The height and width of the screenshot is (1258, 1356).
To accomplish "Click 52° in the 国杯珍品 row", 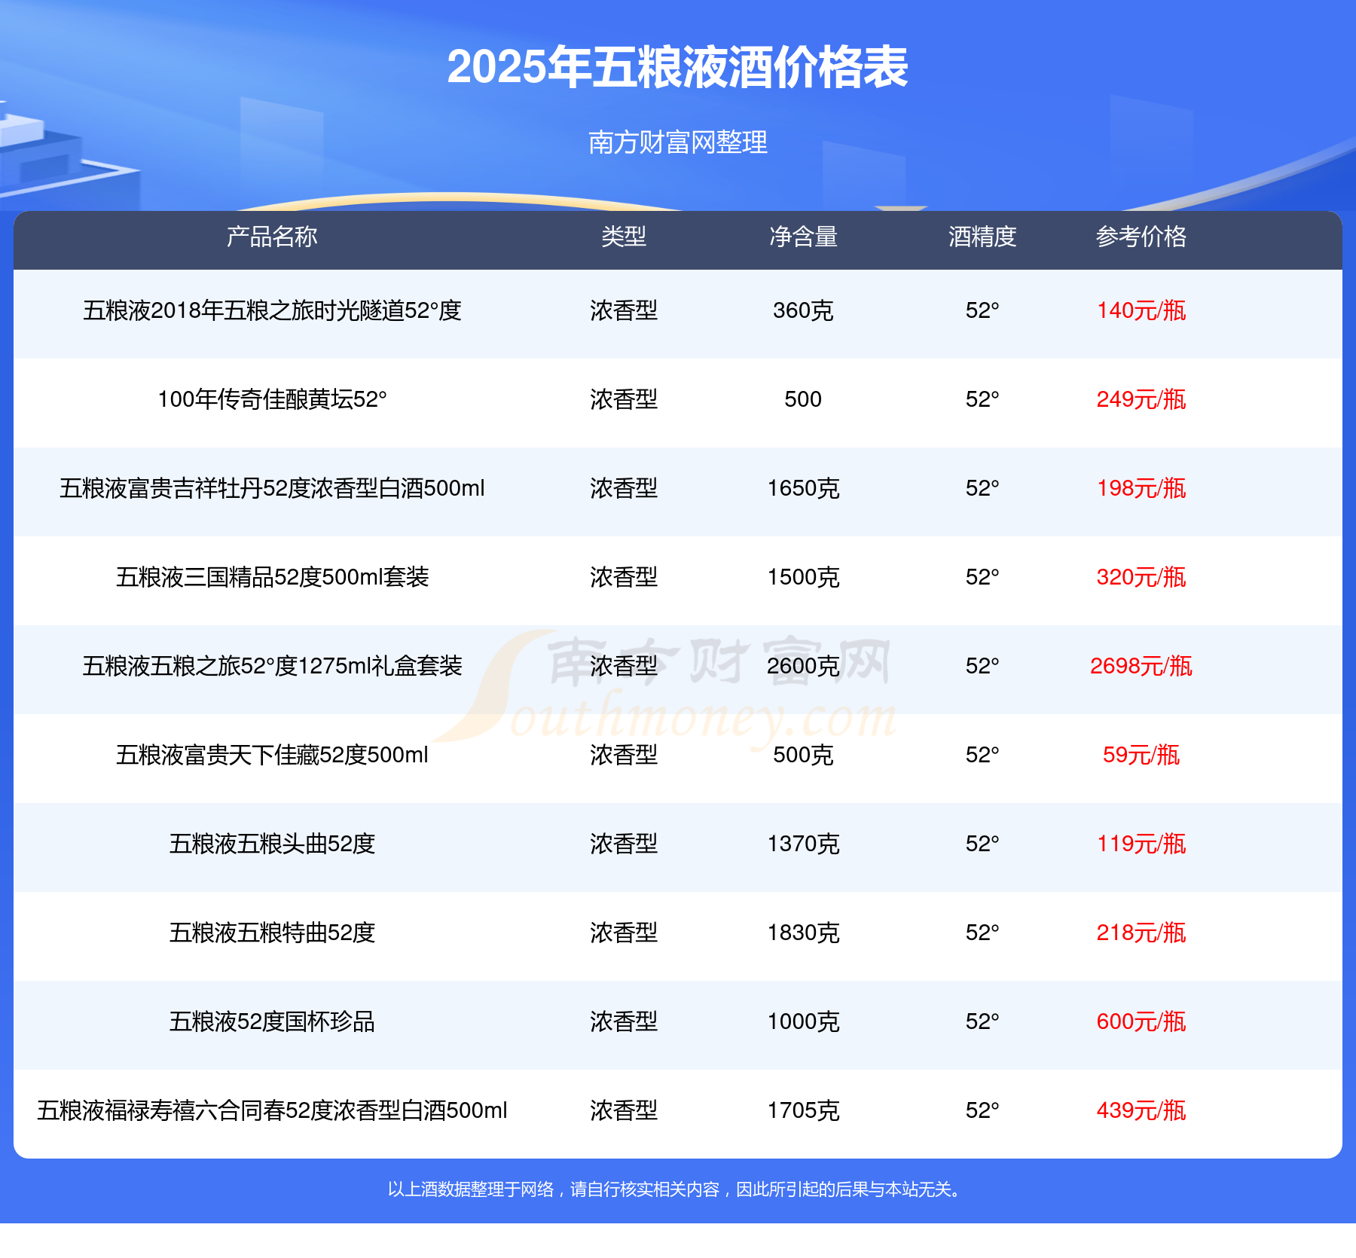I will [x=982, y=1021].
